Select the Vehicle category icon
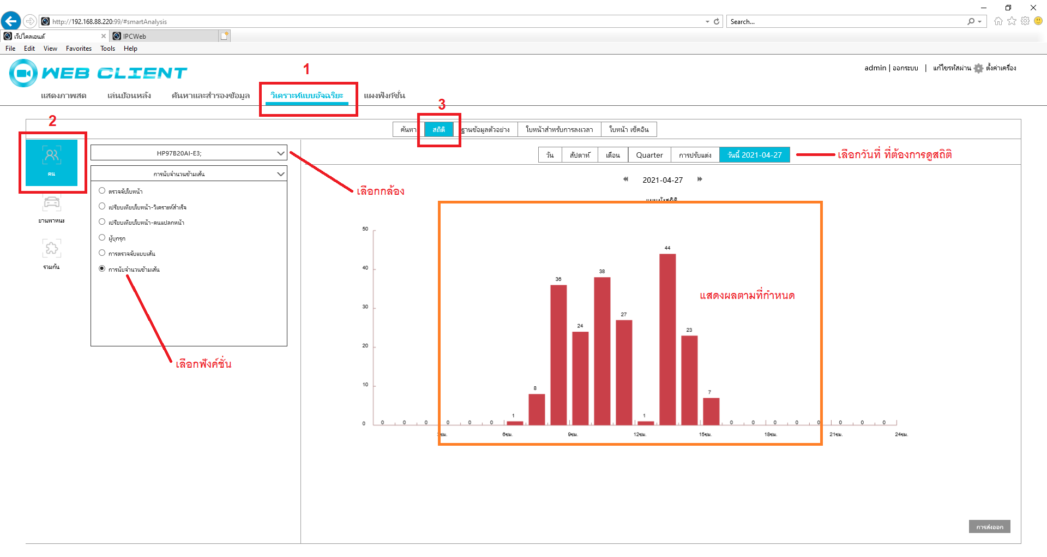 (x=51, y=203)
